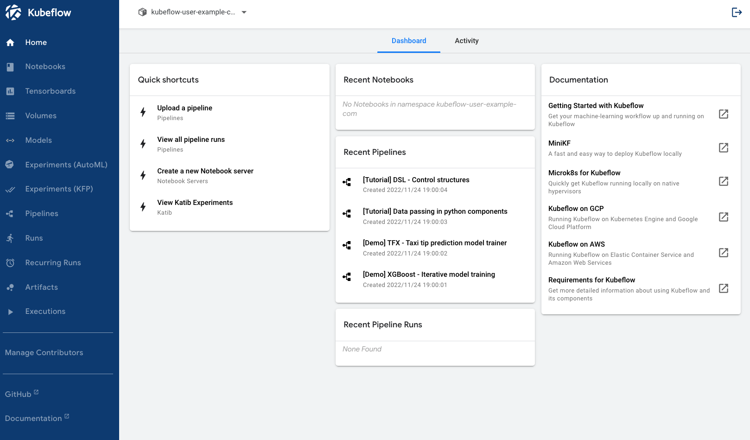The image size is (750, 440).
Task: Click the Tensorboards sidebar icon
Action: (x=10, y=91)
